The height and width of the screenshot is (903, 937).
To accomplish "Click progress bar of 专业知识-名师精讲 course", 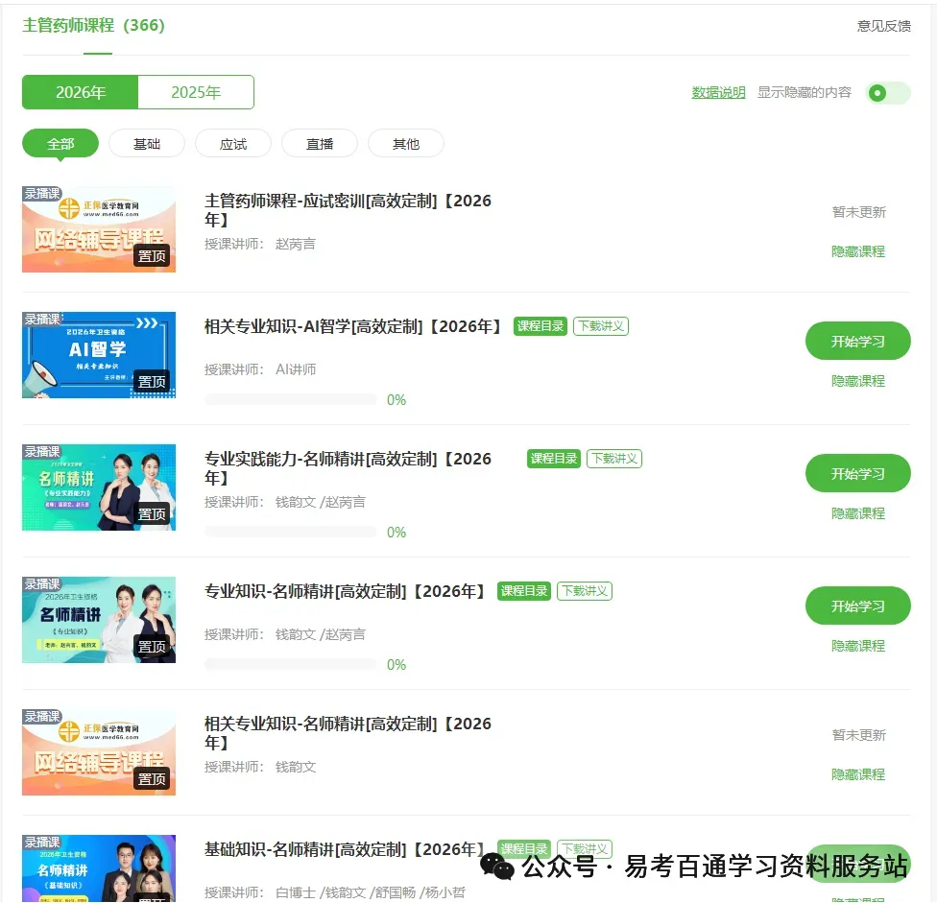I will click(291, 665).
